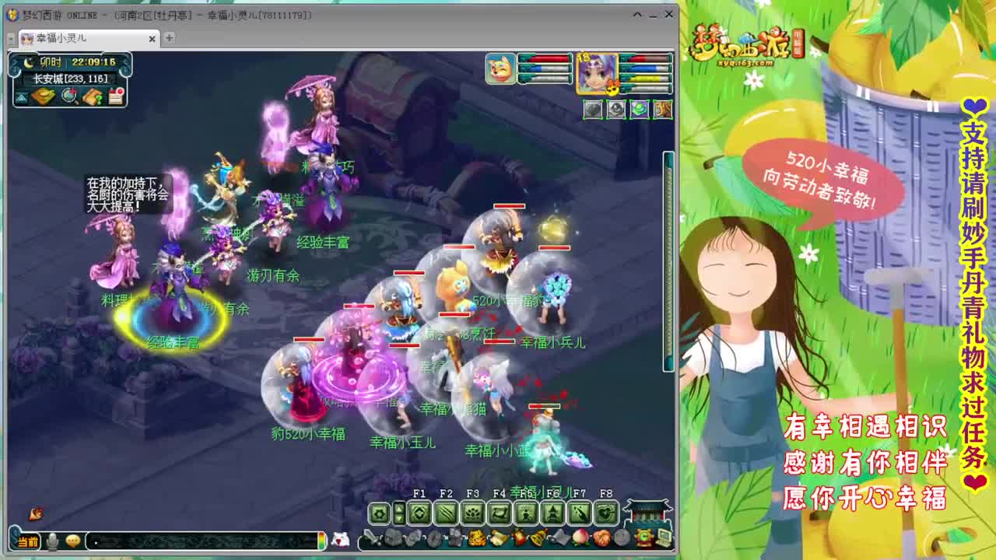Open the golden treasure icon in bottom menu
Screen dimensions: 996x560
point(477,538)
